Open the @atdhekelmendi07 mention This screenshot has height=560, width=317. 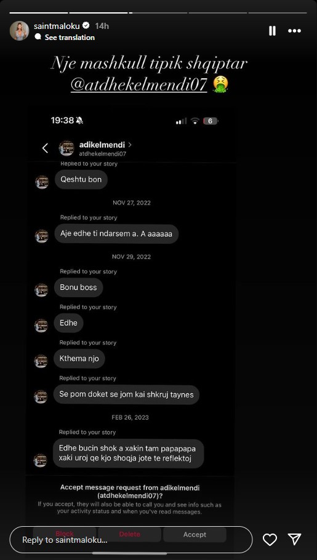[139, 85]
